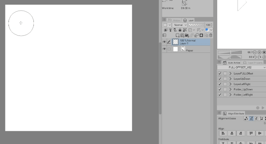266x144 pixels.
Task: Create a New Layer Folder
Action: click(x=187, y=35)
